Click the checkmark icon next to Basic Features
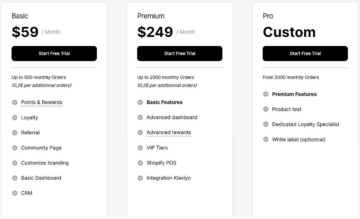 tap(140, 102)
